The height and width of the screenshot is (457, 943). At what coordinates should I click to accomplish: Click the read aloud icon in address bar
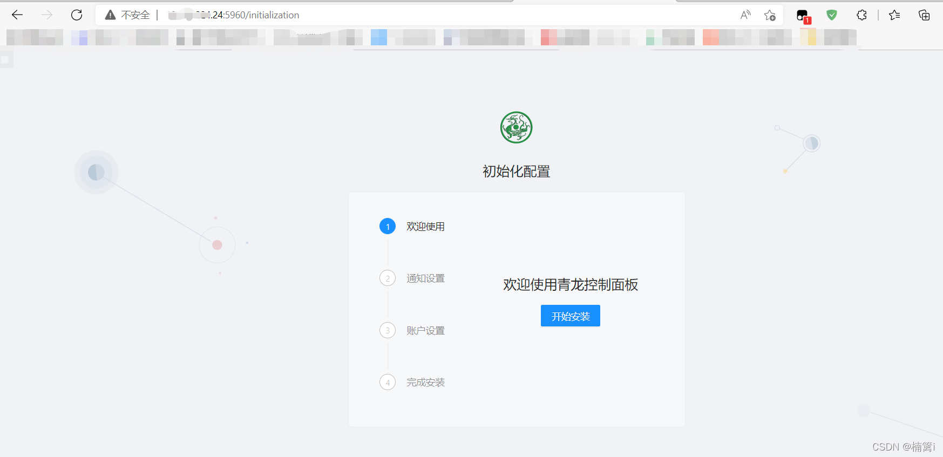pos(745,15)
